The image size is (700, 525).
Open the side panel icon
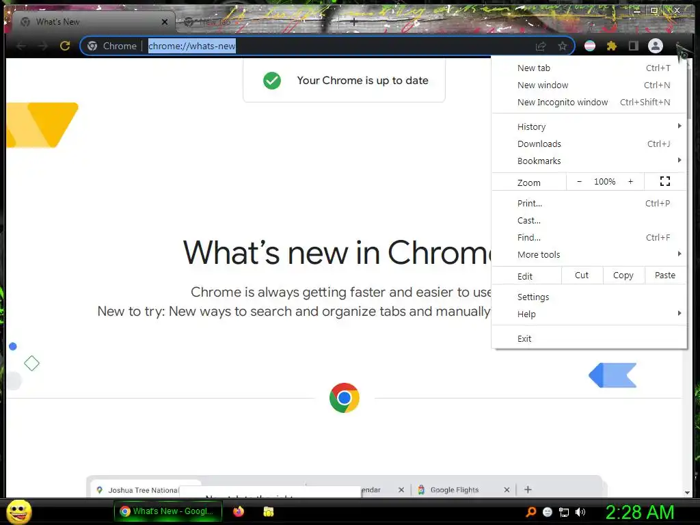point(634,46)
